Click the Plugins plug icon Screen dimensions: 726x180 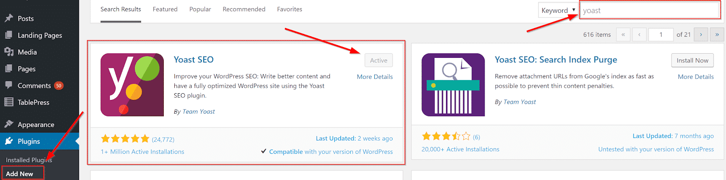pyautogui.click(x=9, y=141)
